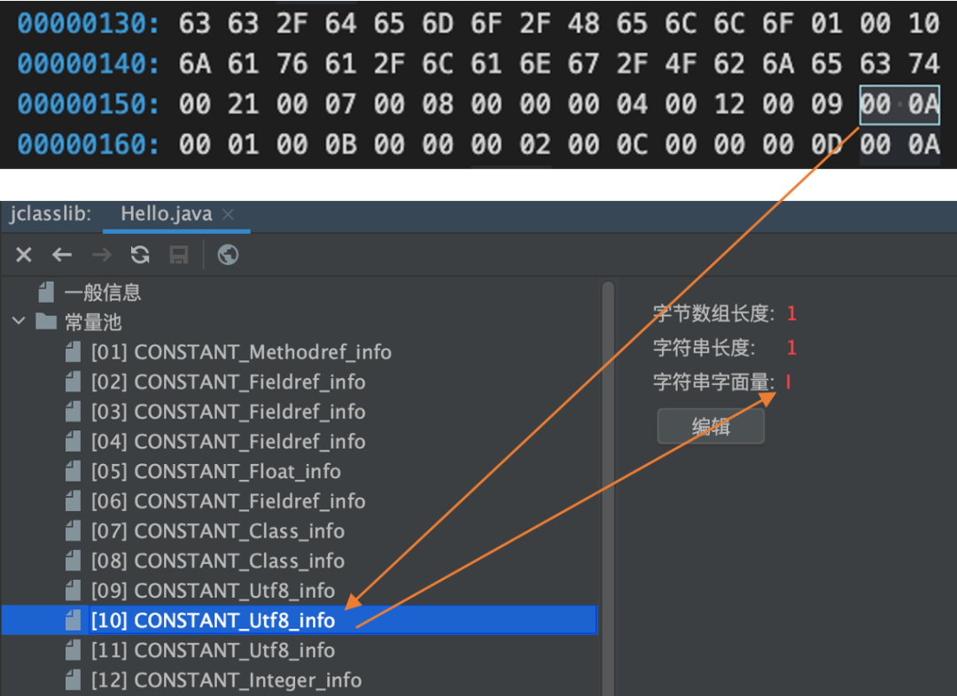Collapse the 常量池 tree node
Image resolution: width=957 pixels, height=696 pixels.
coord(19,321)
